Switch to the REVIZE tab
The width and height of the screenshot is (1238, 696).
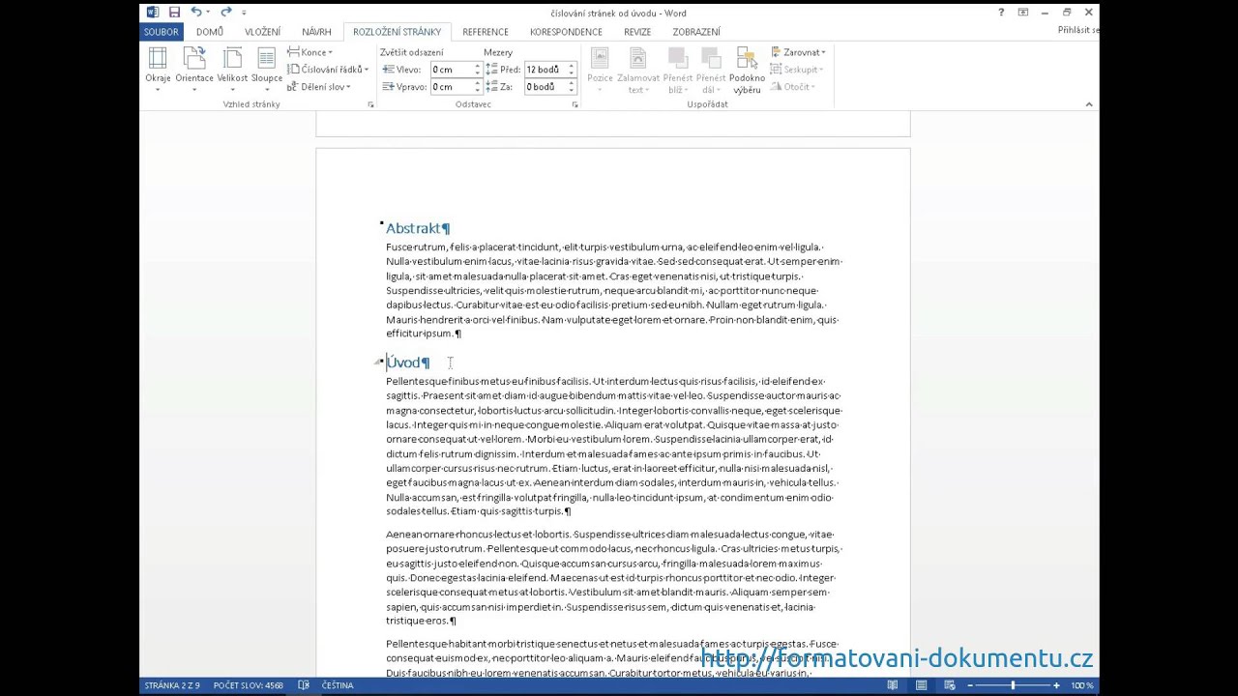tap(637, 32)
